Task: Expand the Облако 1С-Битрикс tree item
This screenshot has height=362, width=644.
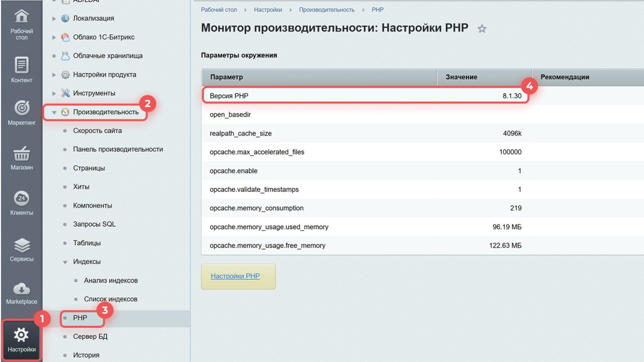Action: [54, 38]
